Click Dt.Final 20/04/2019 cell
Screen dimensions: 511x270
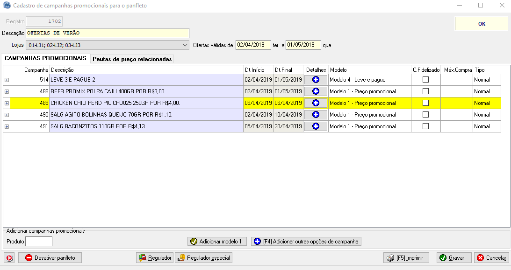tap(288, 126)
